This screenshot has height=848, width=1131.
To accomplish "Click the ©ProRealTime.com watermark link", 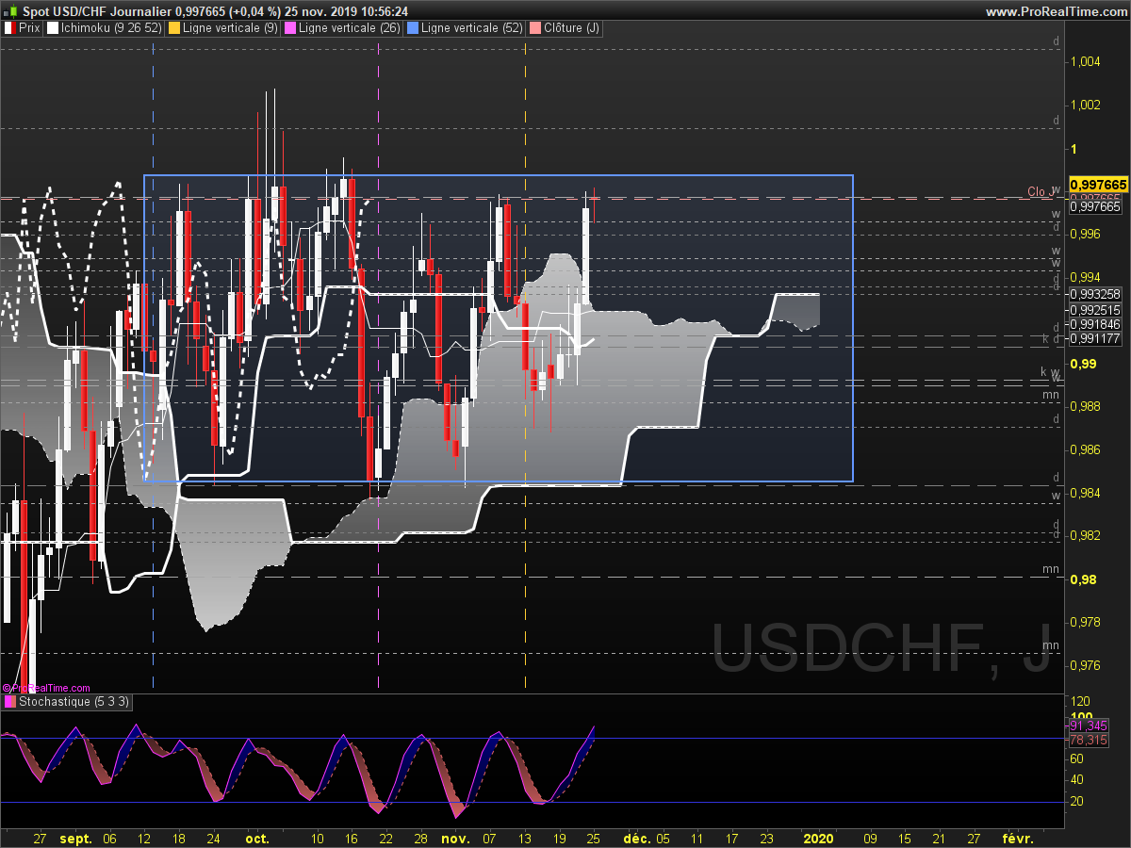I will click(x=46, y=688).
